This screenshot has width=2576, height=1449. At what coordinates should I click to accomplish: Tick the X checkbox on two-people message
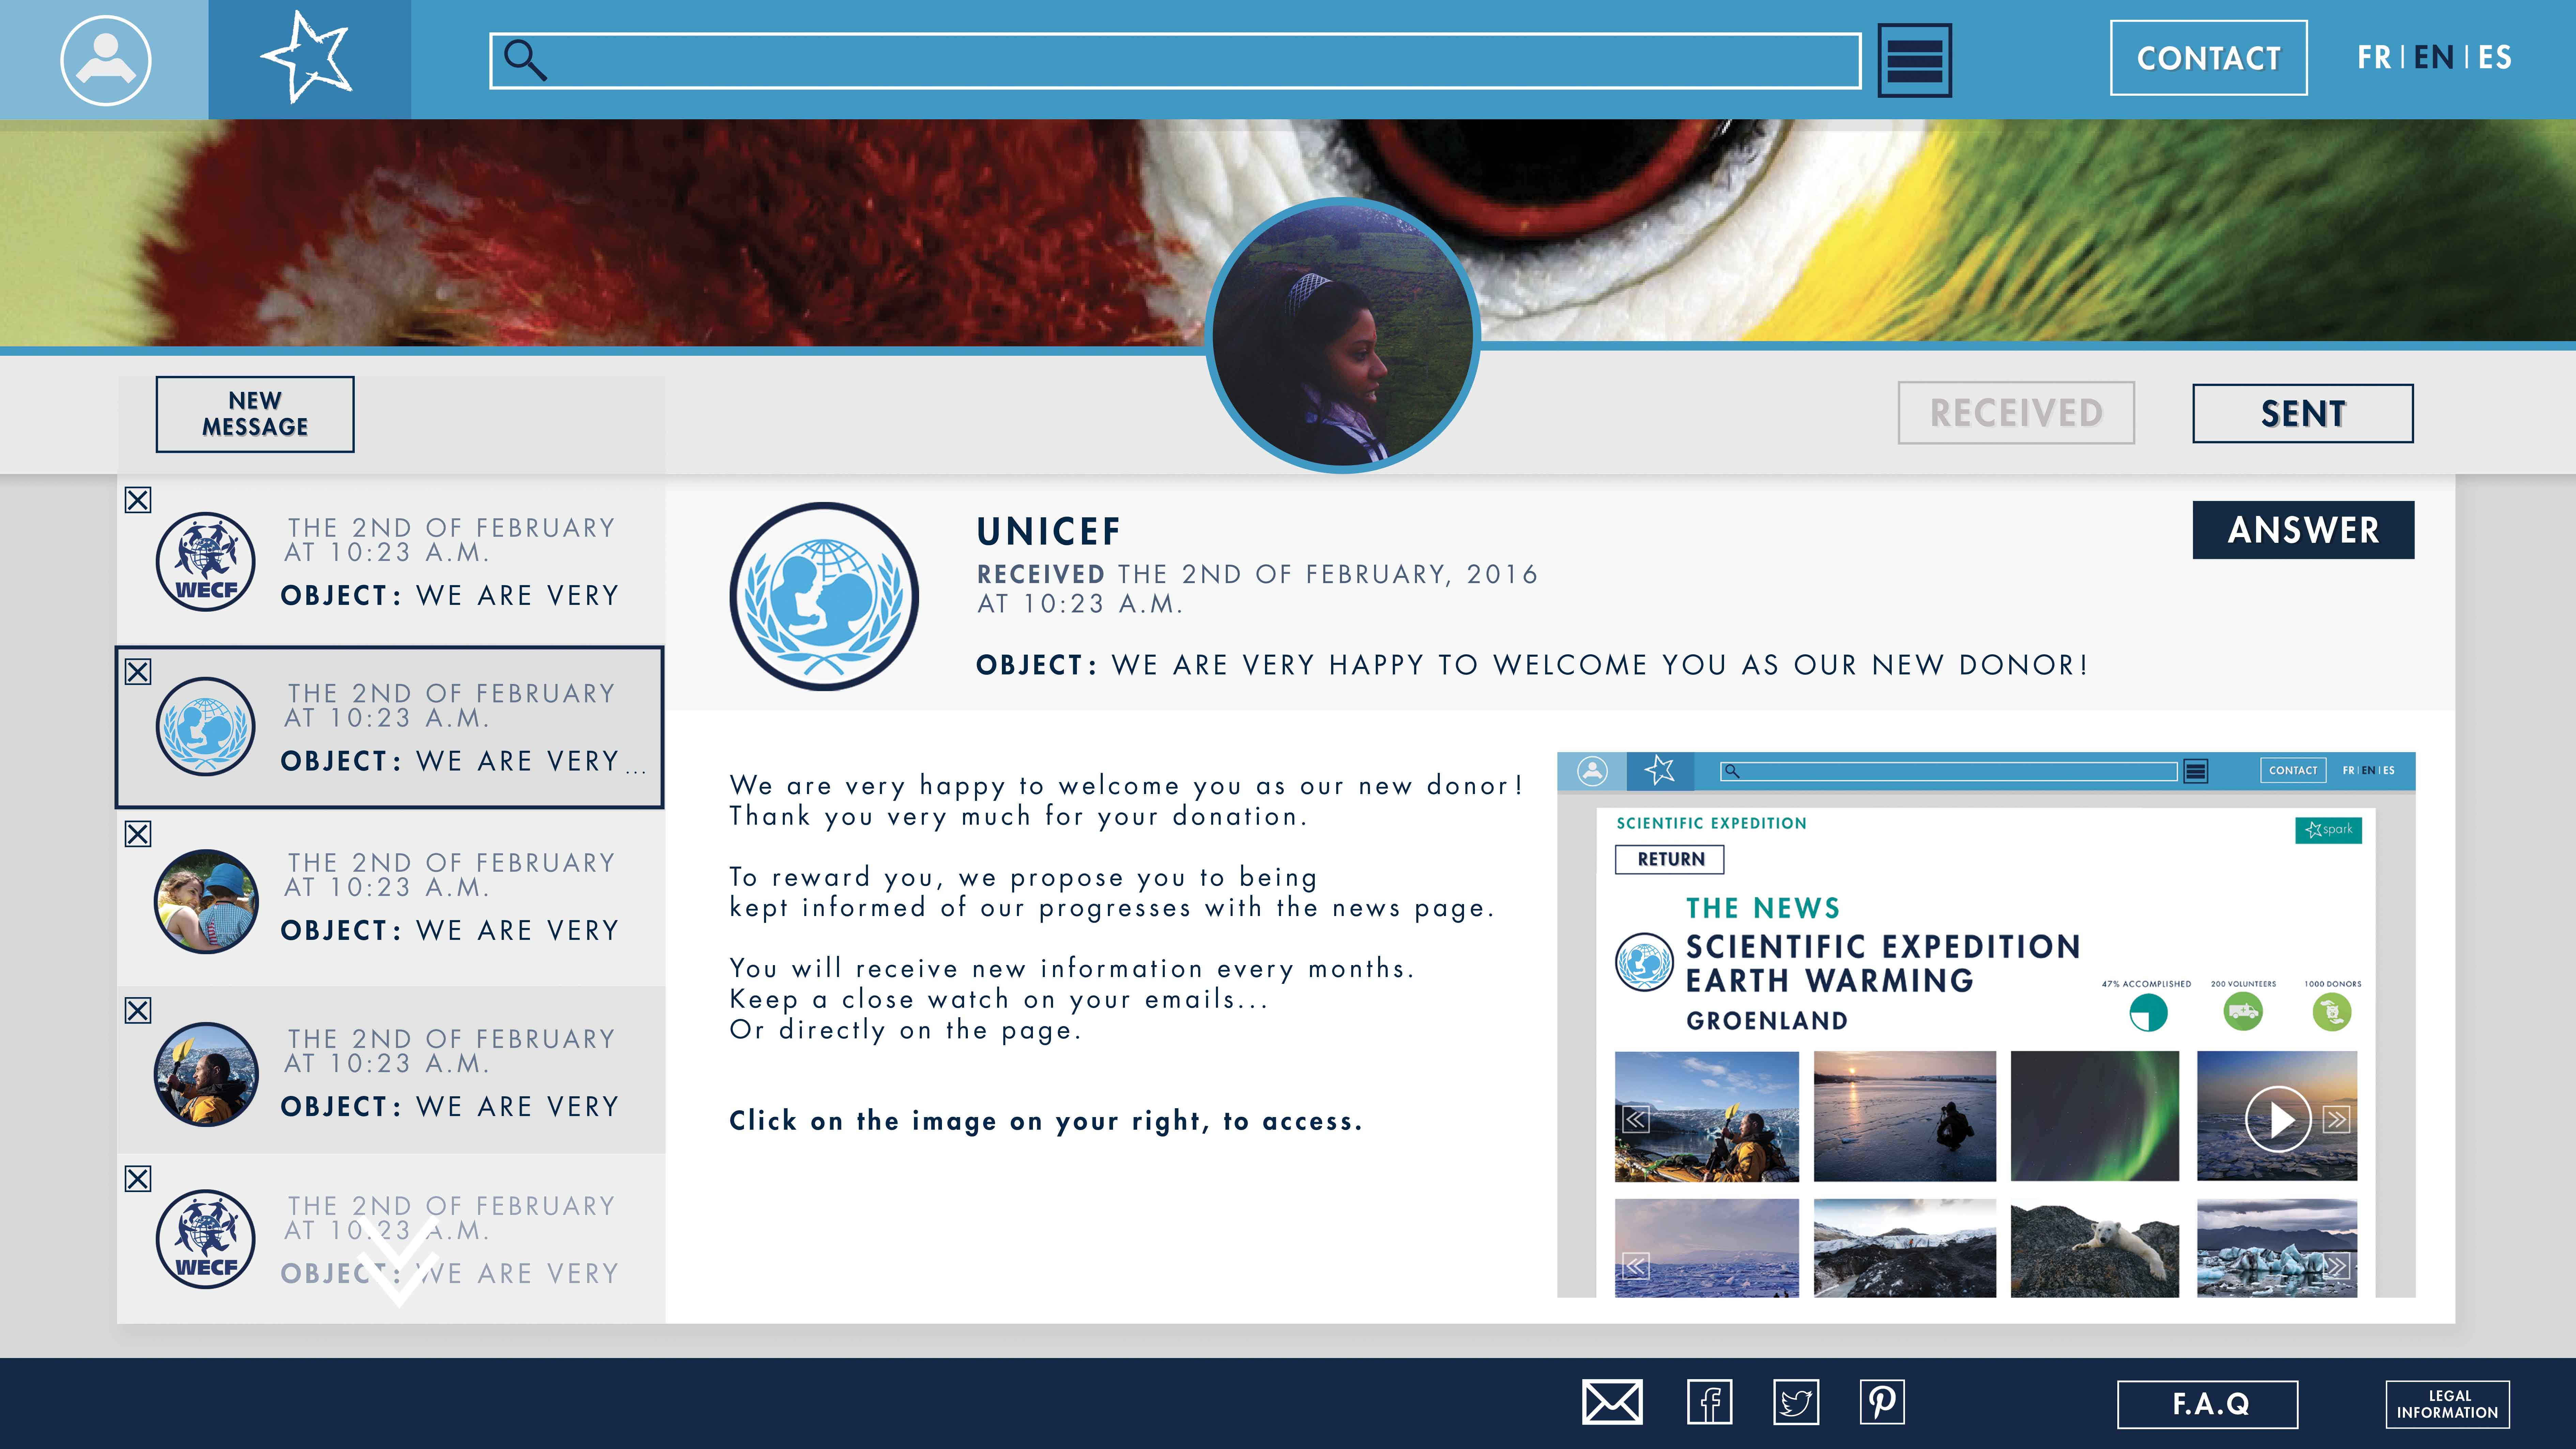point(138,834)
